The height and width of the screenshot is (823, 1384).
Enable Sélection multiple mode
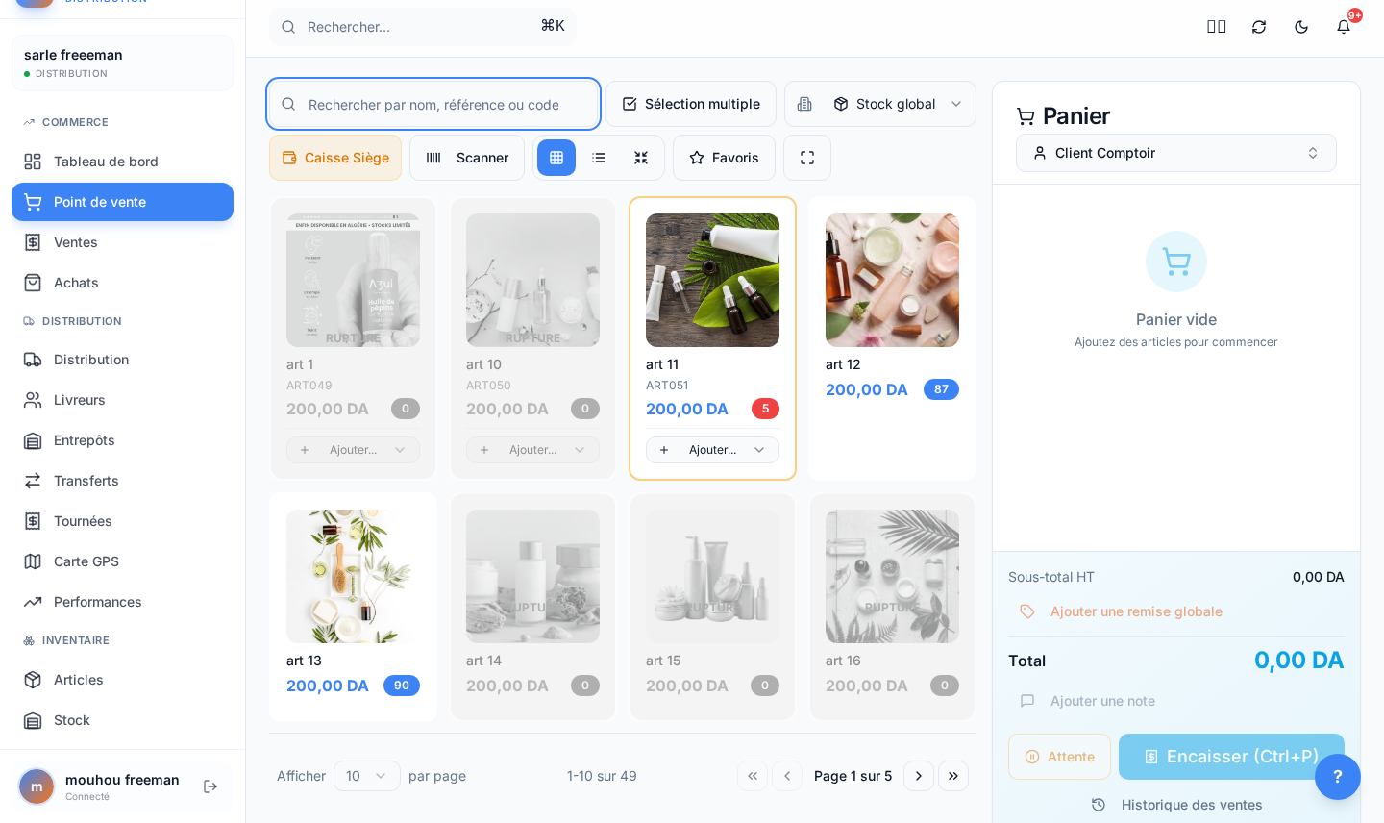(x=691, y=104)
